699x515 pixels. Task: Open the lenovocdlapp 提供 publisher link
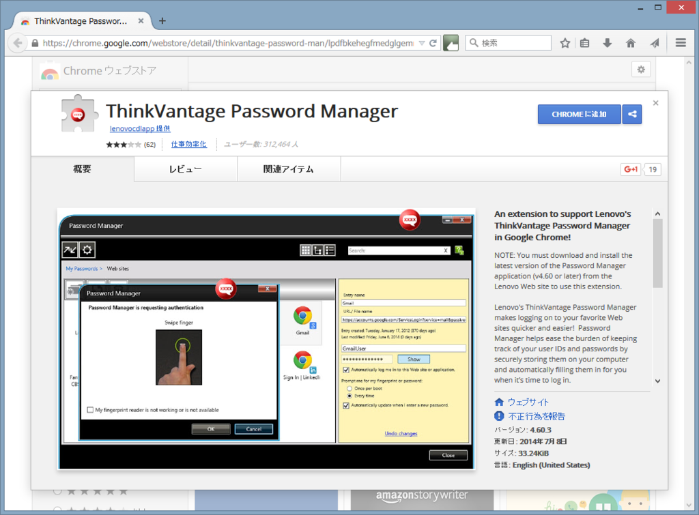pos(140,129)
